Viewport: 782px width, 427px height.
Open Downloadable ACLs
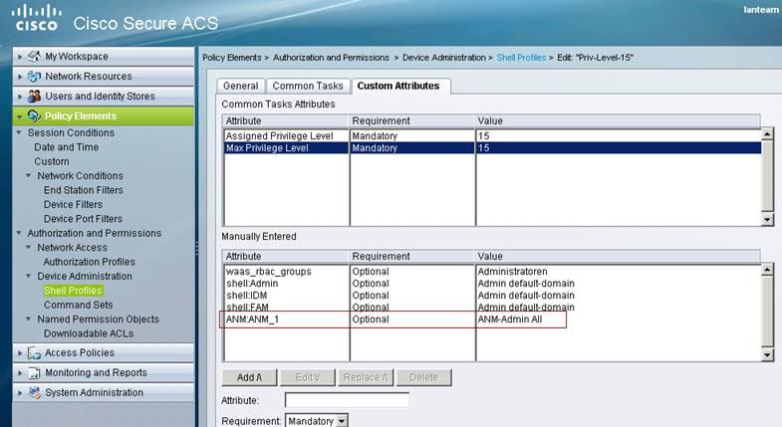pos(89,333)
